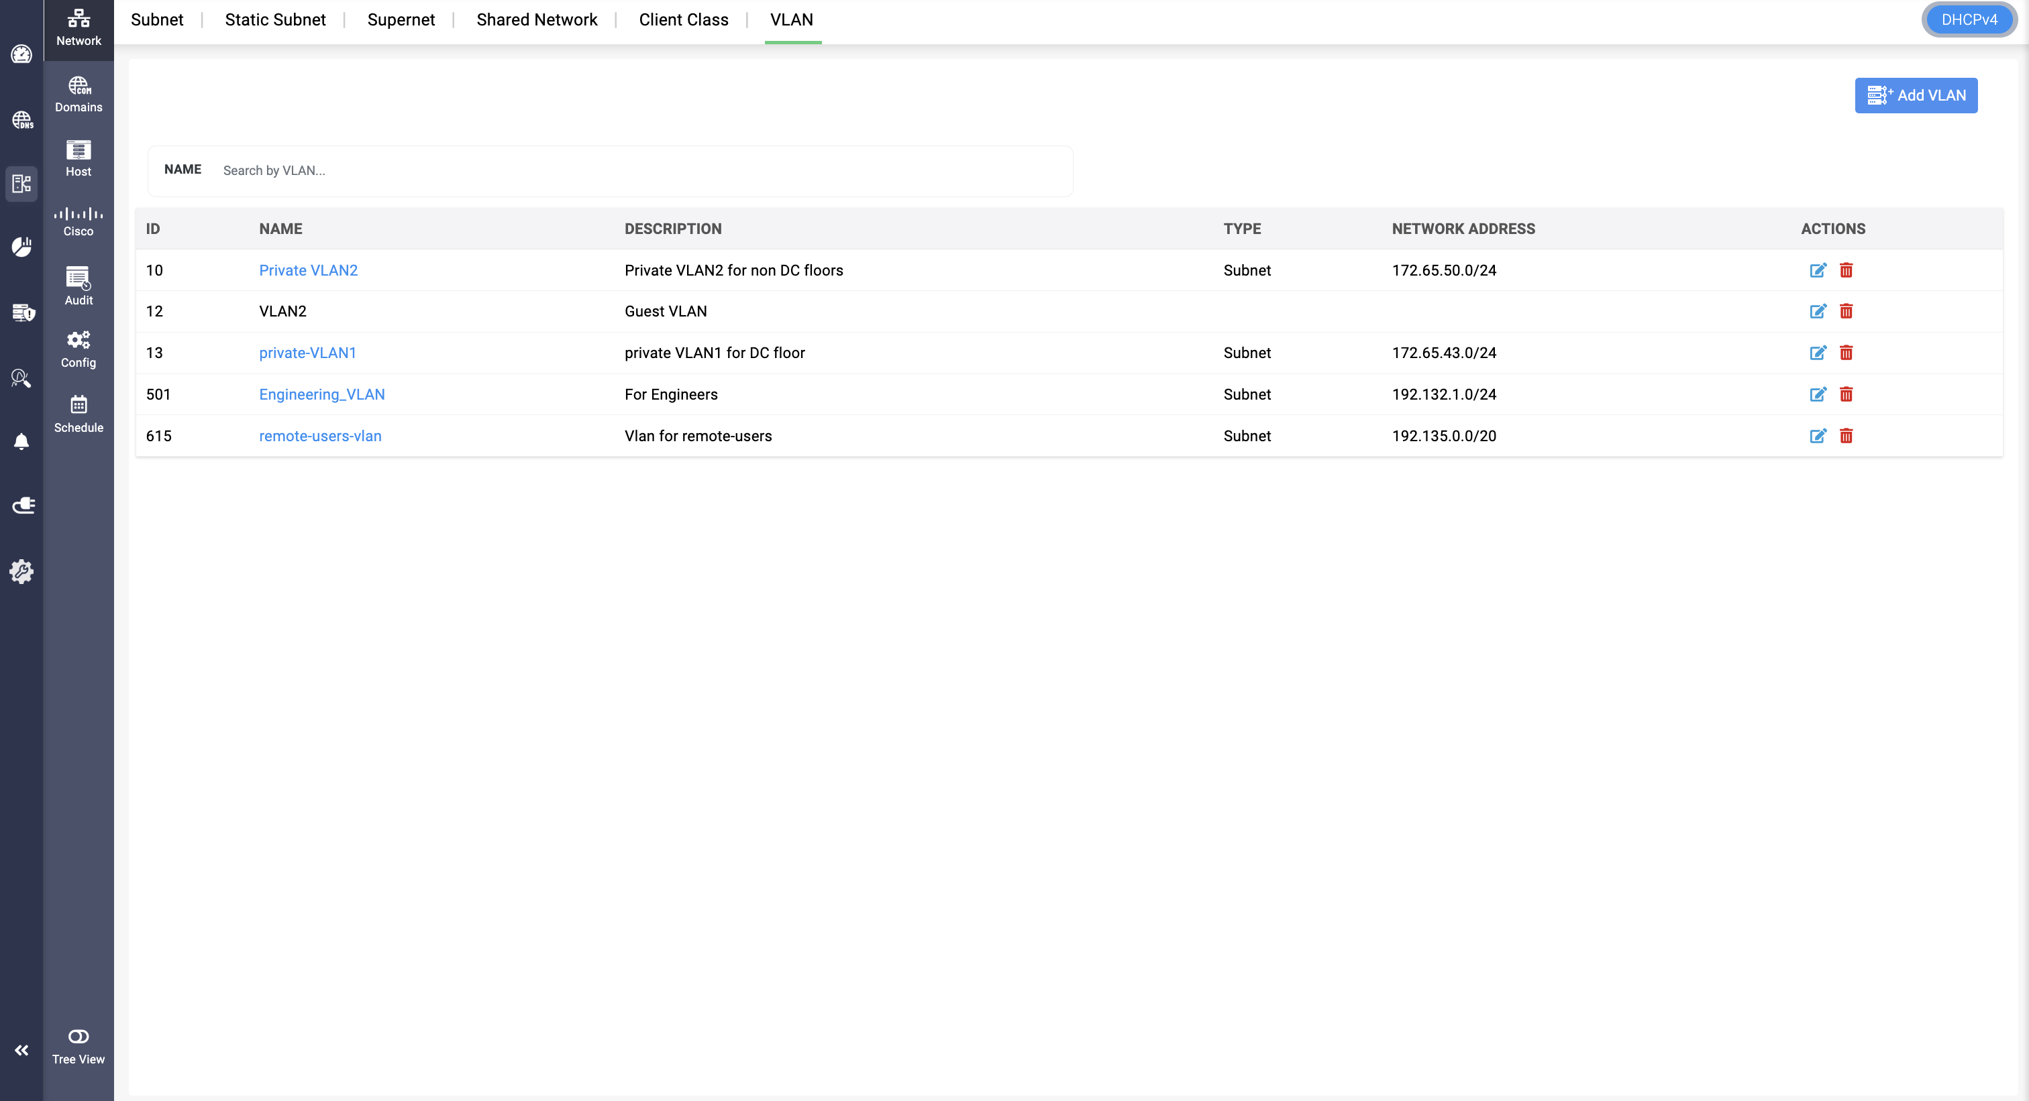2029x1101 pixels.
Task: Open the Config gears icon
Action: (78, 349)
